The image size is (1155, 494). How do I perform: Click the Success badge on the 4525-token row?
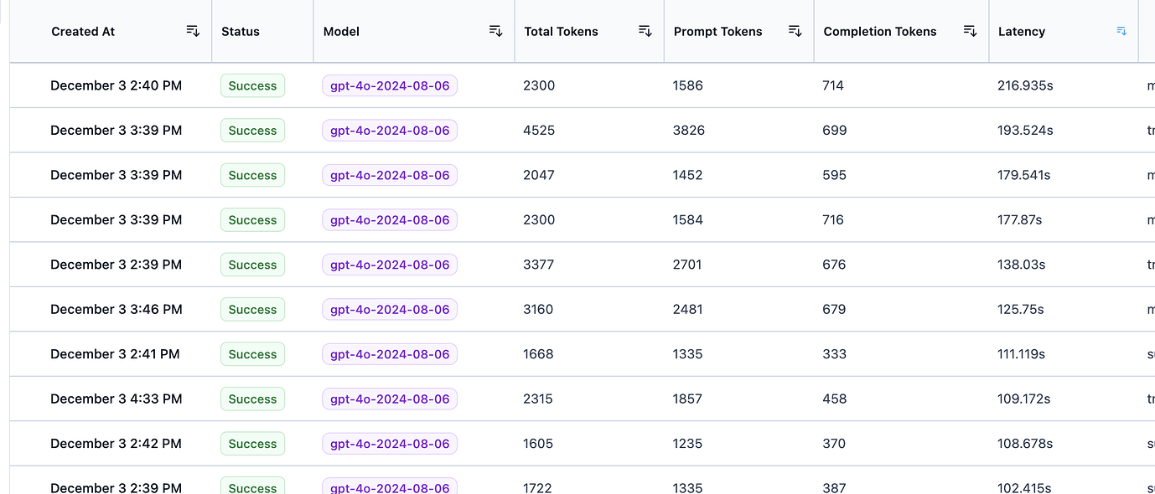coord(252,131)
